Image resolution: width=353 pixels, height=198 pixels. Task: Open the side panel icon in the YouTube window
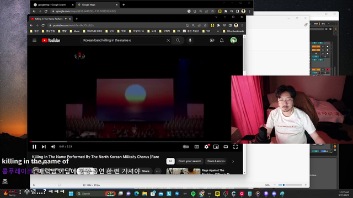(230, 25)
